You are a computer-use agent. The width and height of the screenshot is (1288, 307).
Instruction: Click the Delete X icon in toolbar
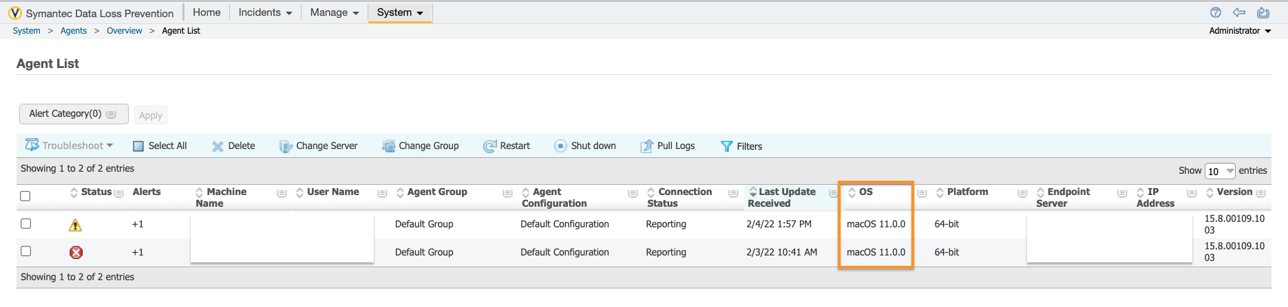[x=218, y=146]
